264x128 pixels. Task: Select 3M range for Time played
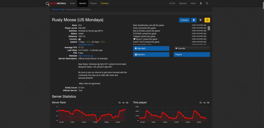tap(208, 103)
